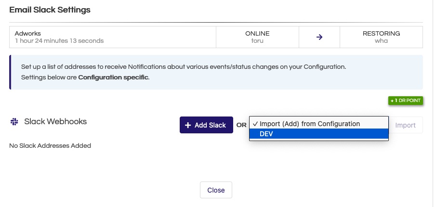
Task: Click the arrow icon between ONLINE and RESTORING
Action: (319, 37)
